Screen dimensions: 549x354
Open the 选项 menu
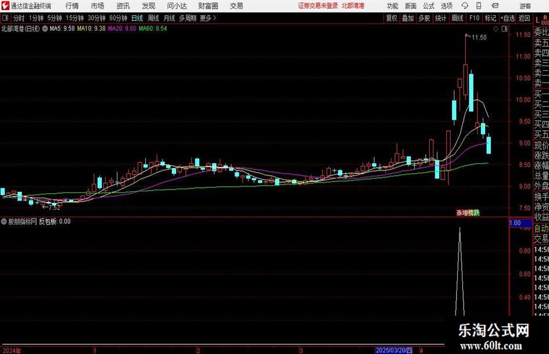click(446, 6)
